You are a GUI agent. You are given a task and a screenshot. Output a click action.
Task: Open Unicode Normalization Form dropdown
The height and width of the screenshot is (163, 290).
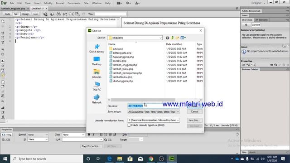pyautogui.click(x=178, y=120)
